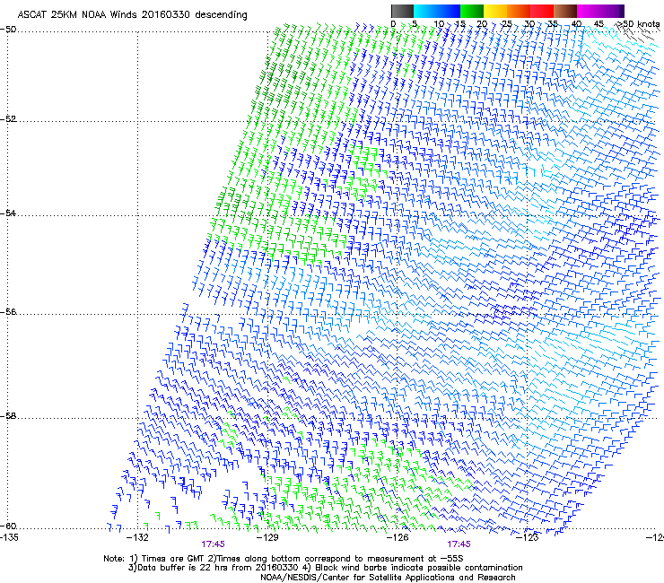The width and height of the screenshot is (664, 583).
Task: Click the gray 0-5 knots color segment
Action: pyautogui.click(x=402, y=11)
